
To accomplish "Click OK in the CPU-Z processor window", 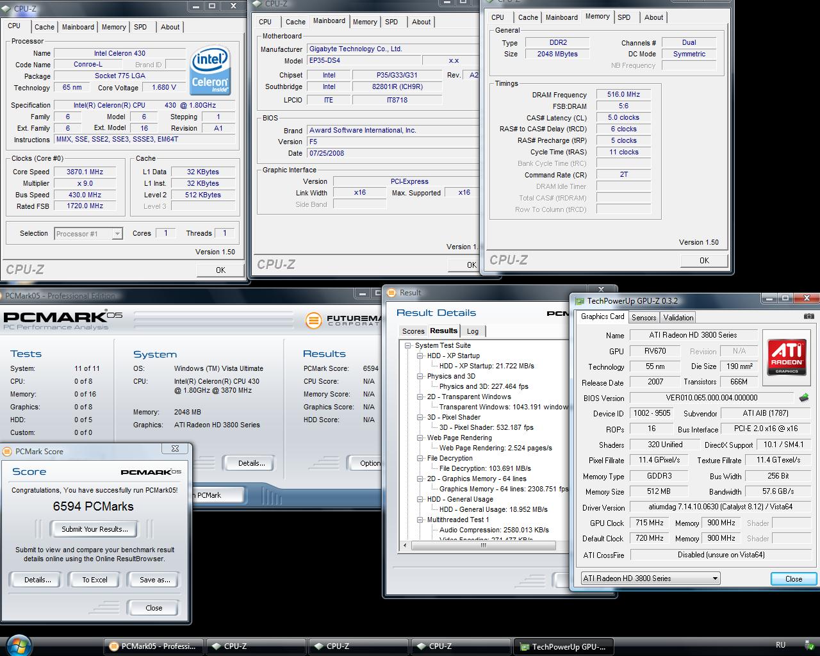I will point(220,270).
